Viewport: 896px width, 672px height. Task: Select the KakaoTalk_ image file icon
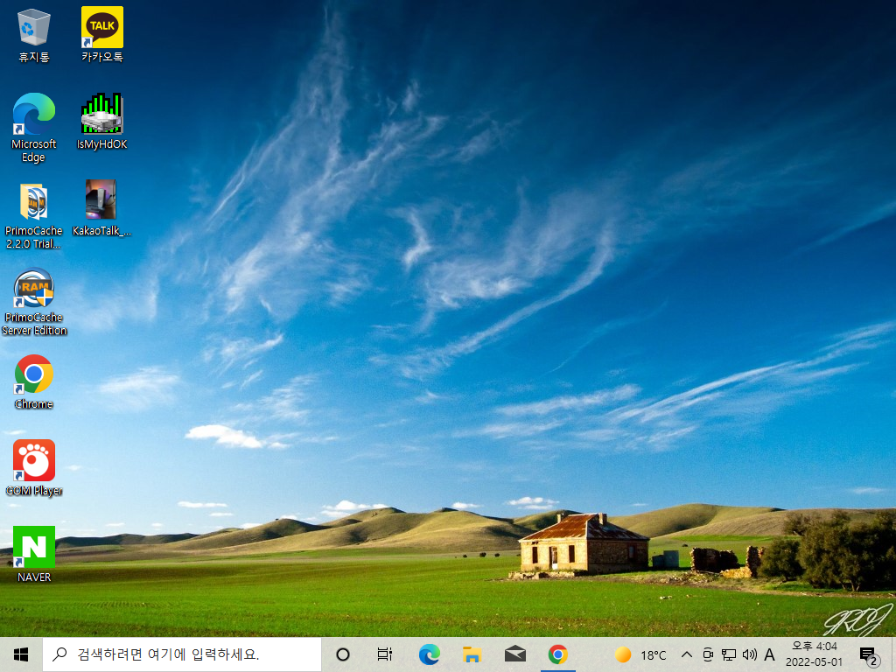(x=101, y=208)
